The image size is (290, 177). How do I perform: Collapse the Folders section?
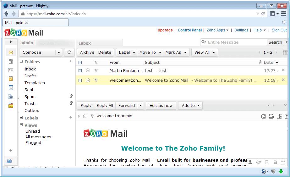tap(21, 61)
